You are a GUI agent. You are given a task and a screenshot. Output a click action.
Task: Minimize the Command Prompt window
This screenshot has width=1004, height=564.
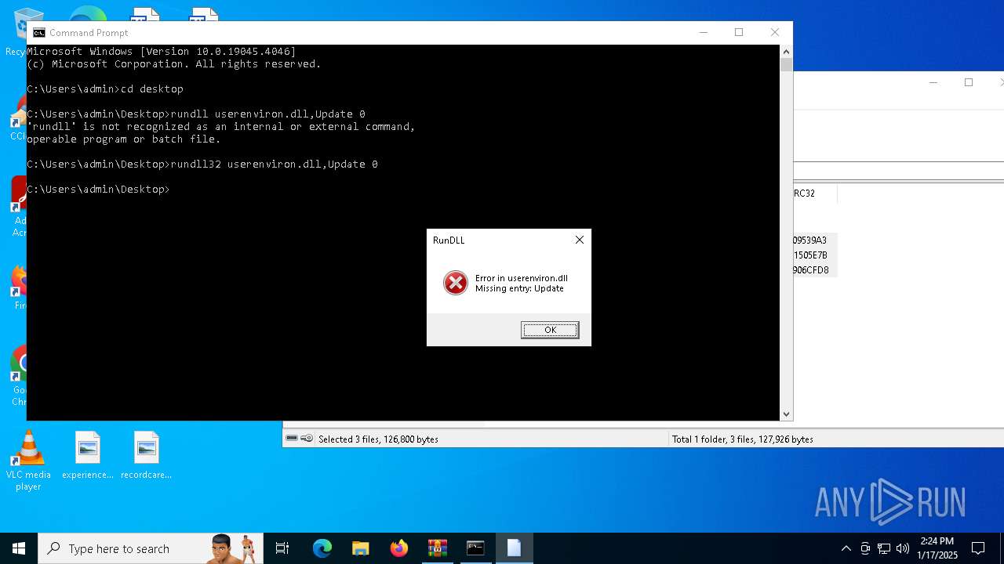[704, 32]
